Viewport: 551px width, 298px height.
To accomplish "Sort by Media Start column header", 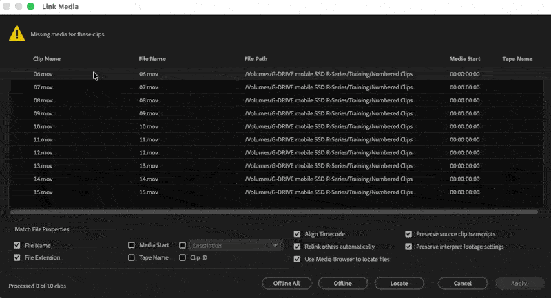I will point(464,59).
